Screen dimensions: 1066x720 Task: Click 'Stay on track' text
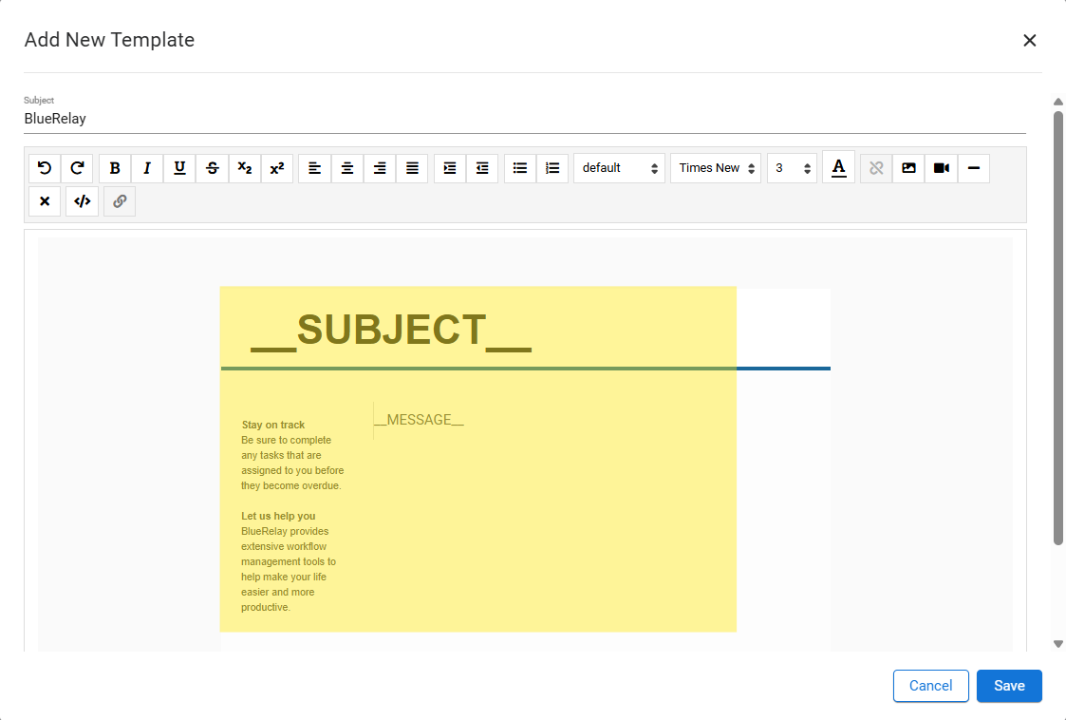pyautogui.click(x=273, y=425)
